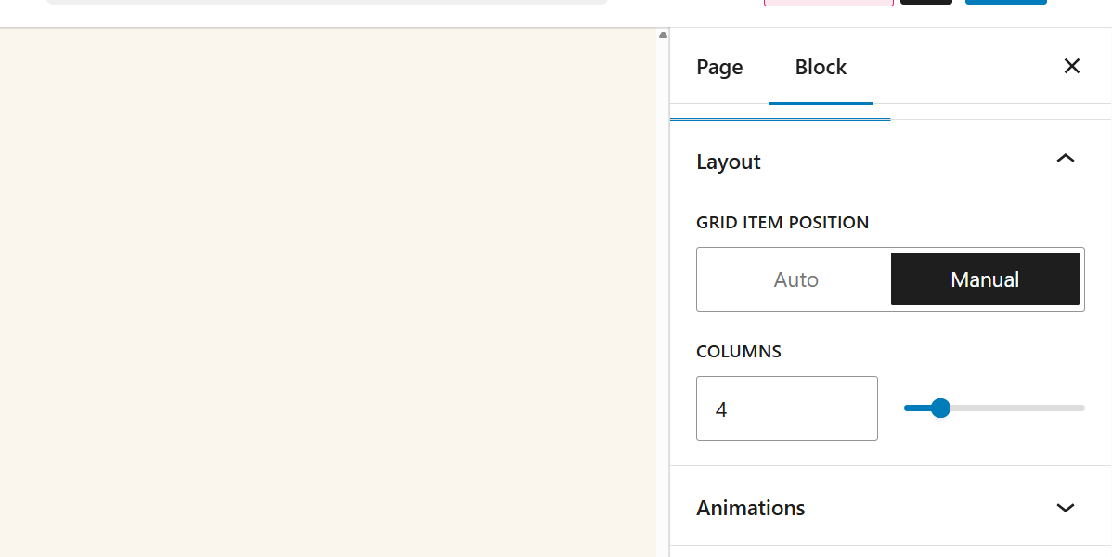
Task: Click the scrollbar up arrow
Action: point(663,35)
